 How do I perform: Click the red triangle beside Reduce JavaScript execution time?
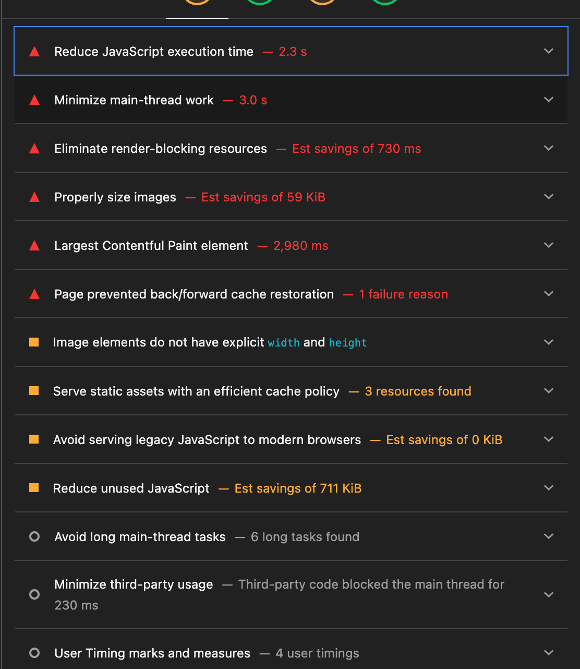34,51
